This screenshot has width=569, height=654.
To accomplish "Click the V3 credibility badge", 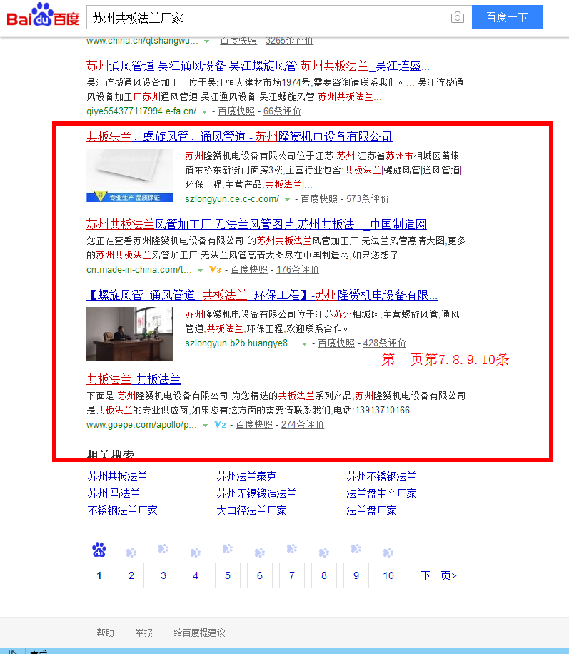I will [214, 269].
